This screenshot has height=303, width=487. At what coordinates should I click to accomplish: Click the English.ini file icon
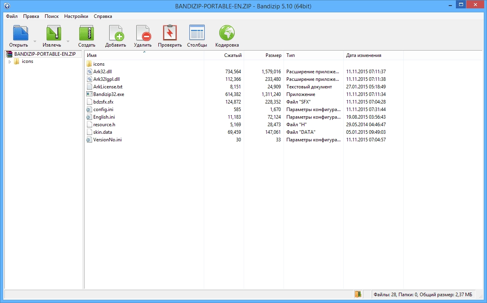coord(89,117)
